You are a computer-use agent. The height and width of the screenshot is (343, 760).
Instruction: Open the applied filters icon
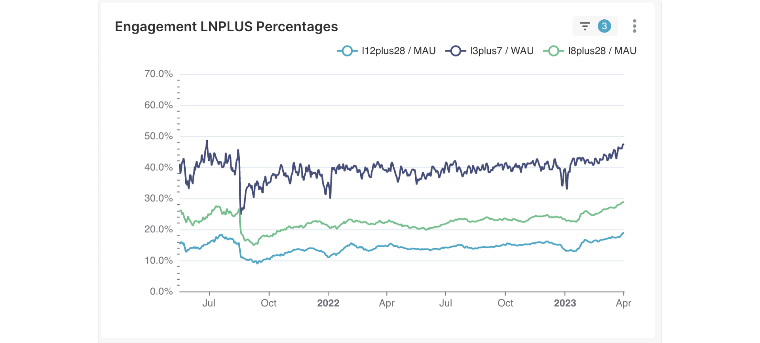585,26
